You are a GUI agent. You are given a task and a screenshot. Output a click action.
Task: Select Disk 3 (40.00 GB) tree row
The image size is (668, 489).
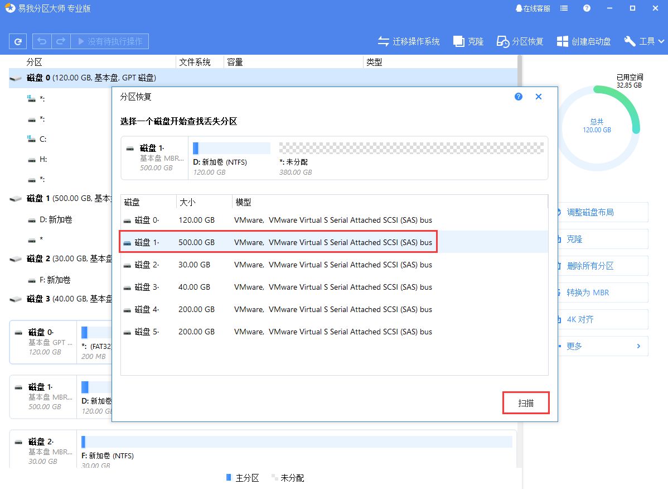click(60, 299)
